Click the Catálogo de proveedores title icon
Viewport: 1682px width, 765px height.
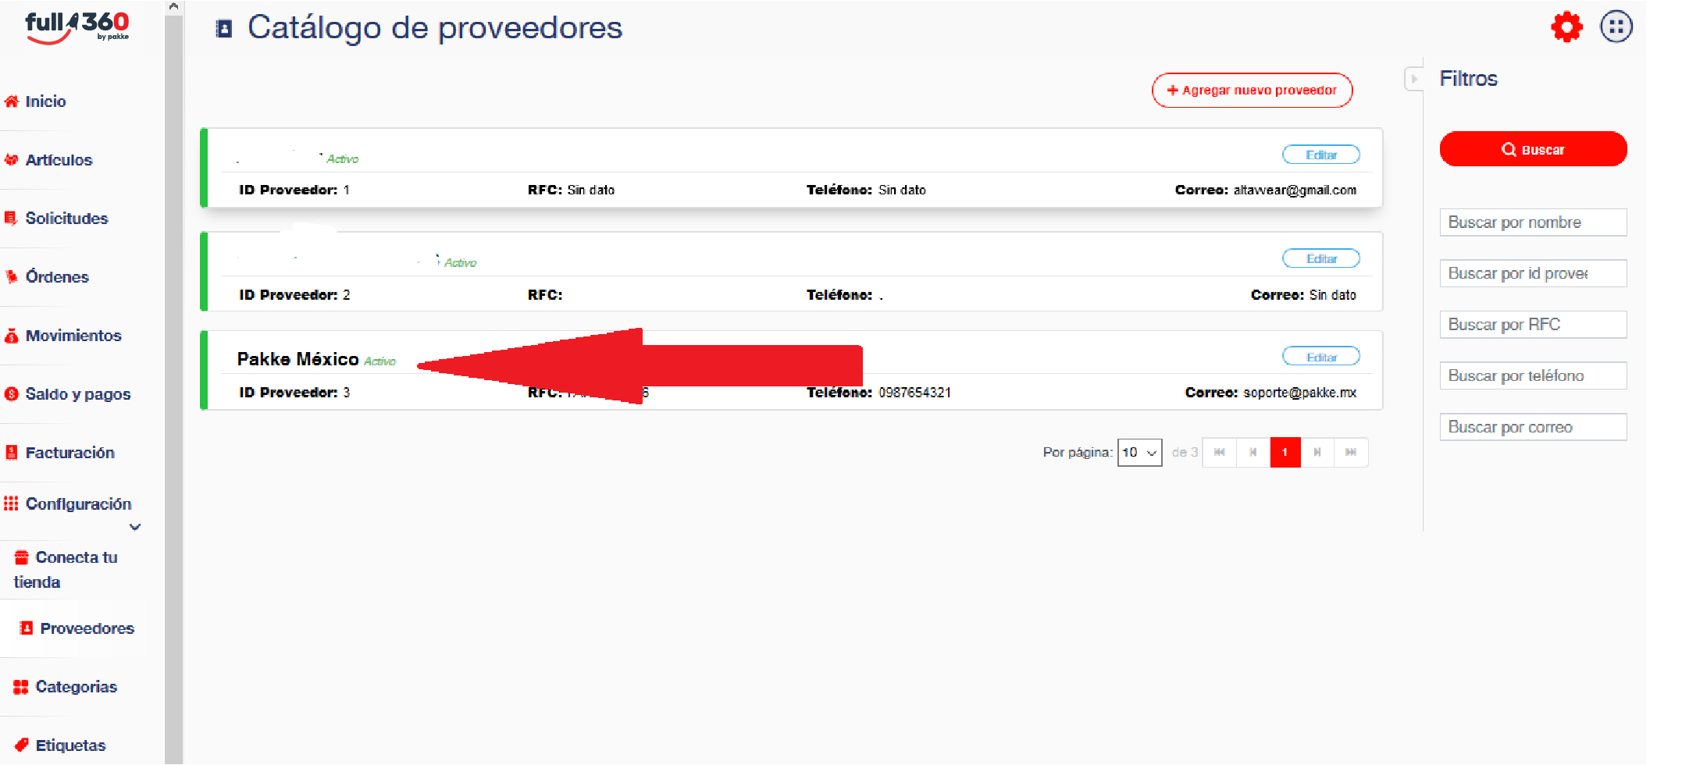point(224,29)
